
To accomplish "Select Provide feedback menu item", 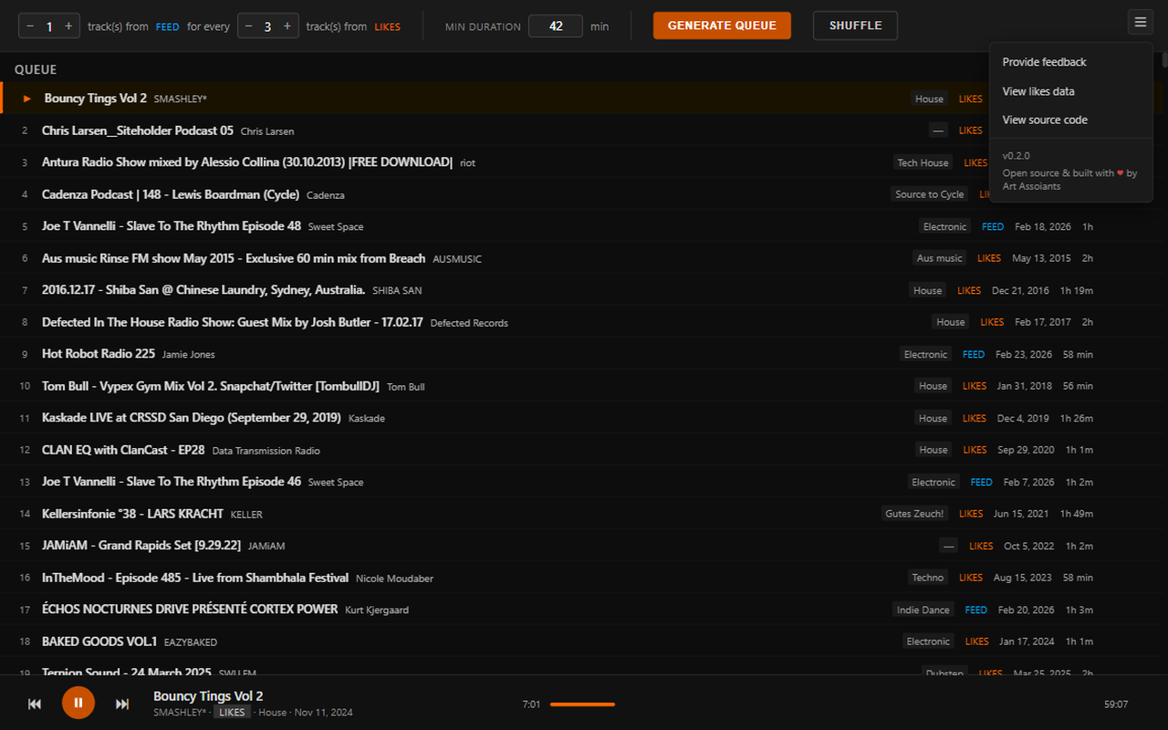I will click(x=1071, y=62).
